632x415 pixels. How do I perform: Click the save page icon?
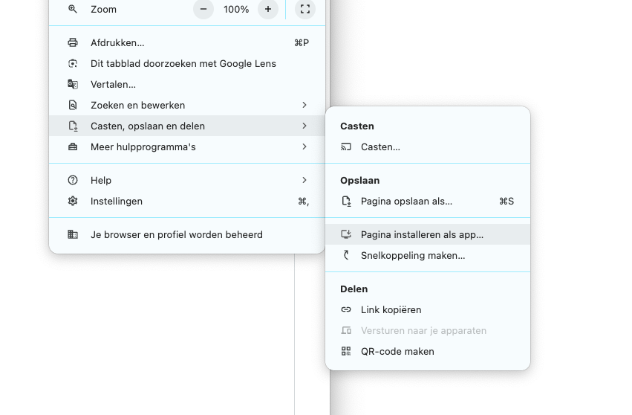(x=346, y=201)
